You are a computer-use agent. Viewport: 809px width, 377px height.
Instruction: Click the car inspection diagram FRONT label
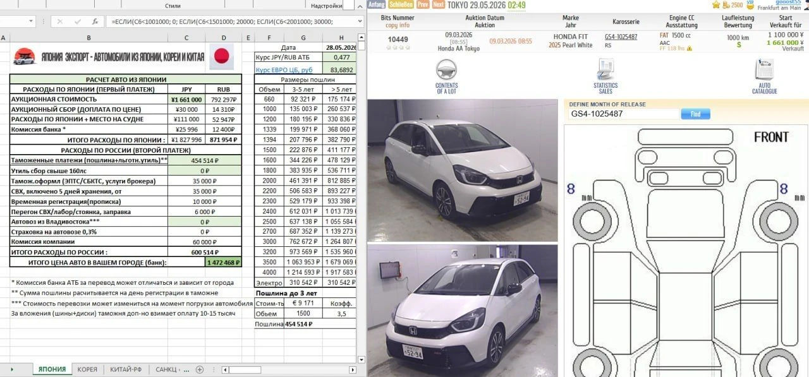click(x=771, y=137)
